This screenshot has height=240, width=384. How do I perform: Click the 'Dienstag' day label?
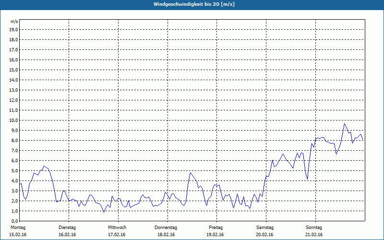[x=67, y=228]
